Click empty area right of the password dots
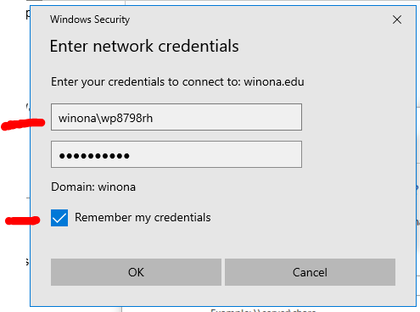This screenshot has width=420, height=312. (215, 154)
